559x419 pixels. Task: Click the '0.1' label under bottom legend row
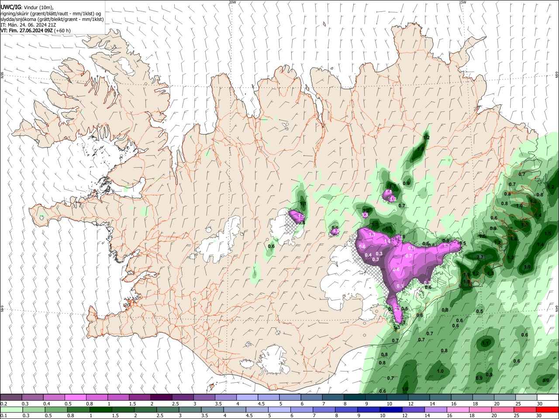click(3, 416)
